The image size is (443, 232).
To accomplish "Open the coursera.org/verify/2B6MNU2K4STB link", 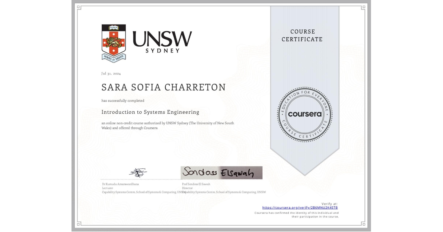I will pos(300,207).
